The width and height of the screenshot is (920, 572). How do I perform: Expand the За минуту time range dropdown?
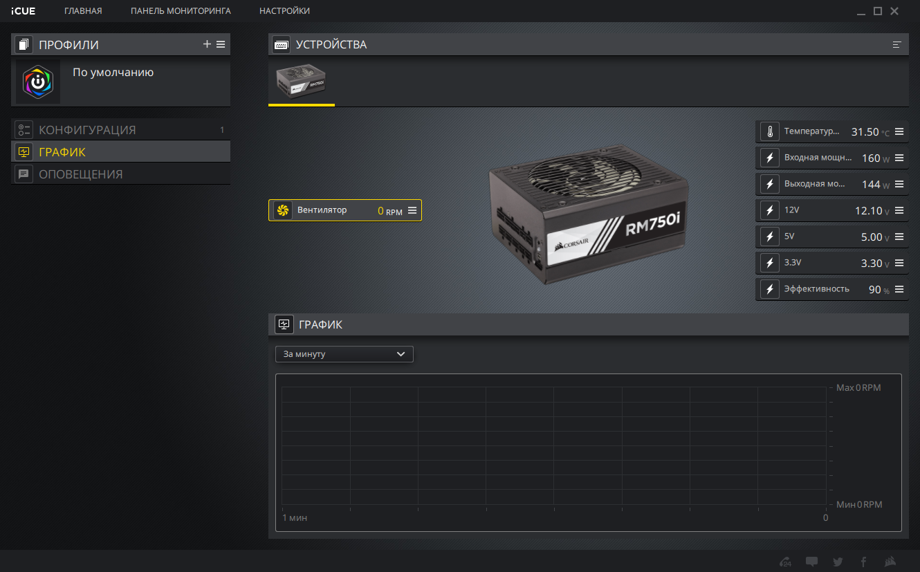[x=344, y=354]
